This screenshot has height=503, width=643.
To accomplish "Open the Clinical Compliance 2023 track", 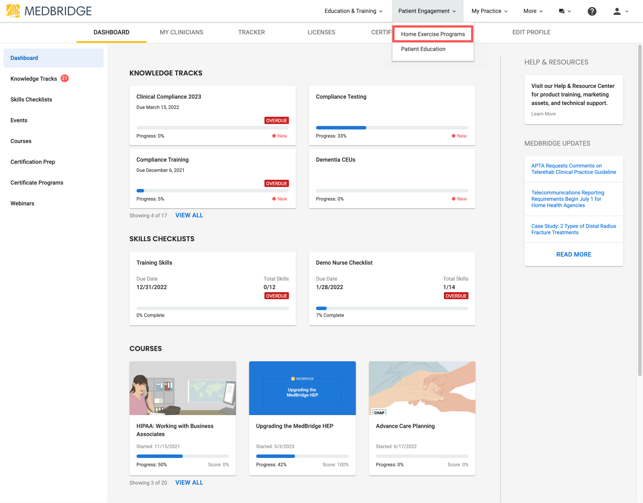I will click(x=213, y=115).
